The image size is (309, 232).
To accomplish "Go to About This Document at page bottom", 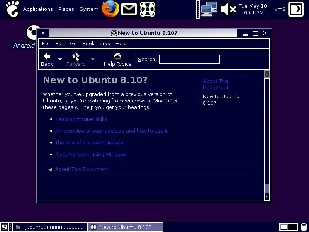I will (81, 169).
